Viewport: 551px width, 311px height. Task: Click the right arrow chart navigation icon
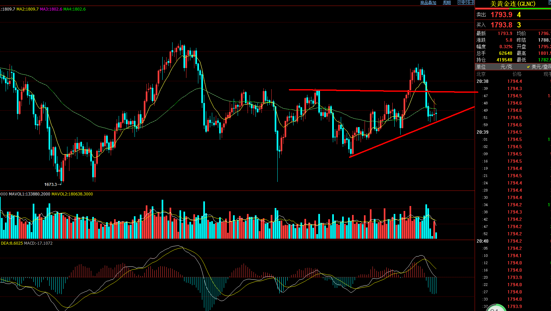pyautogui.click(x=466, y=2)
